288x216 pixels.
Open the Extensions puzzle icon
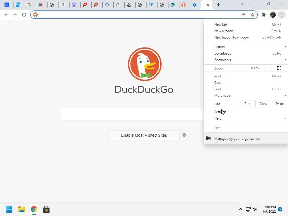pos(264,15)
